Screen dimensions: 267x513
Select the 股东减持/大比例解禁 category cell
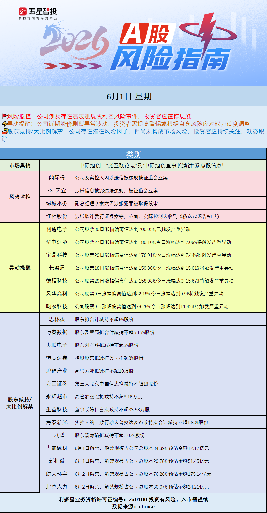point(20,403)
